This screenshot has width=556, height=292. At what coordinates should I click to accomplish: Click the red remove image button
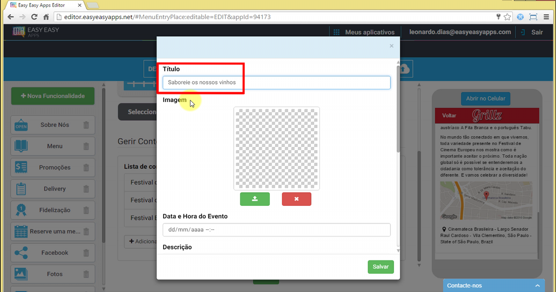coord(297,199)
